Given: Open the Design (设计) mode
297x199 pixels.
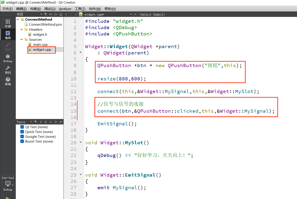Looking at the screenshot, I should tap(8, 47).
